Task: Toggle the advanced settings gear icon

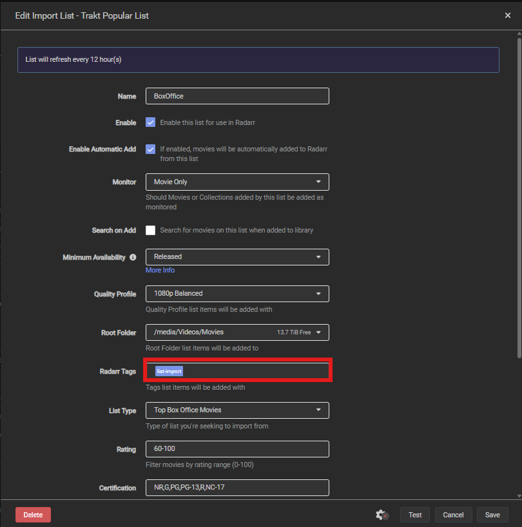Action: pos(382,515)
